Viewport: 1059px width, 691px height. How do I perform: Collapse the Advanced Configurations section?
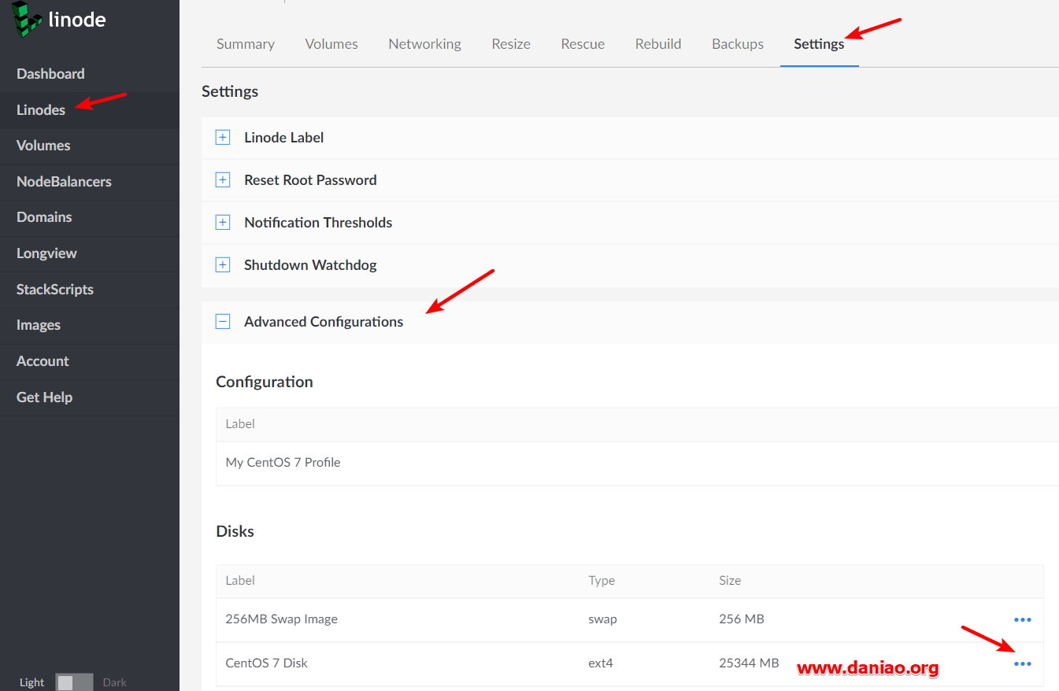coord(223,322)
